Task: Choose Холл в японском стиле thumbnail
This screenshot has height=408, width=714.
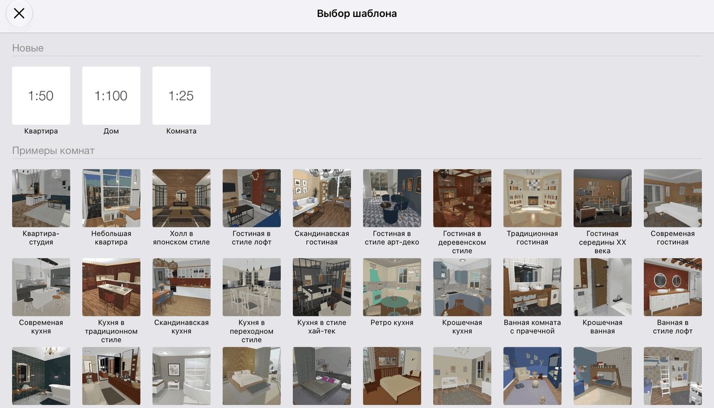Action: tap(182, 198)
